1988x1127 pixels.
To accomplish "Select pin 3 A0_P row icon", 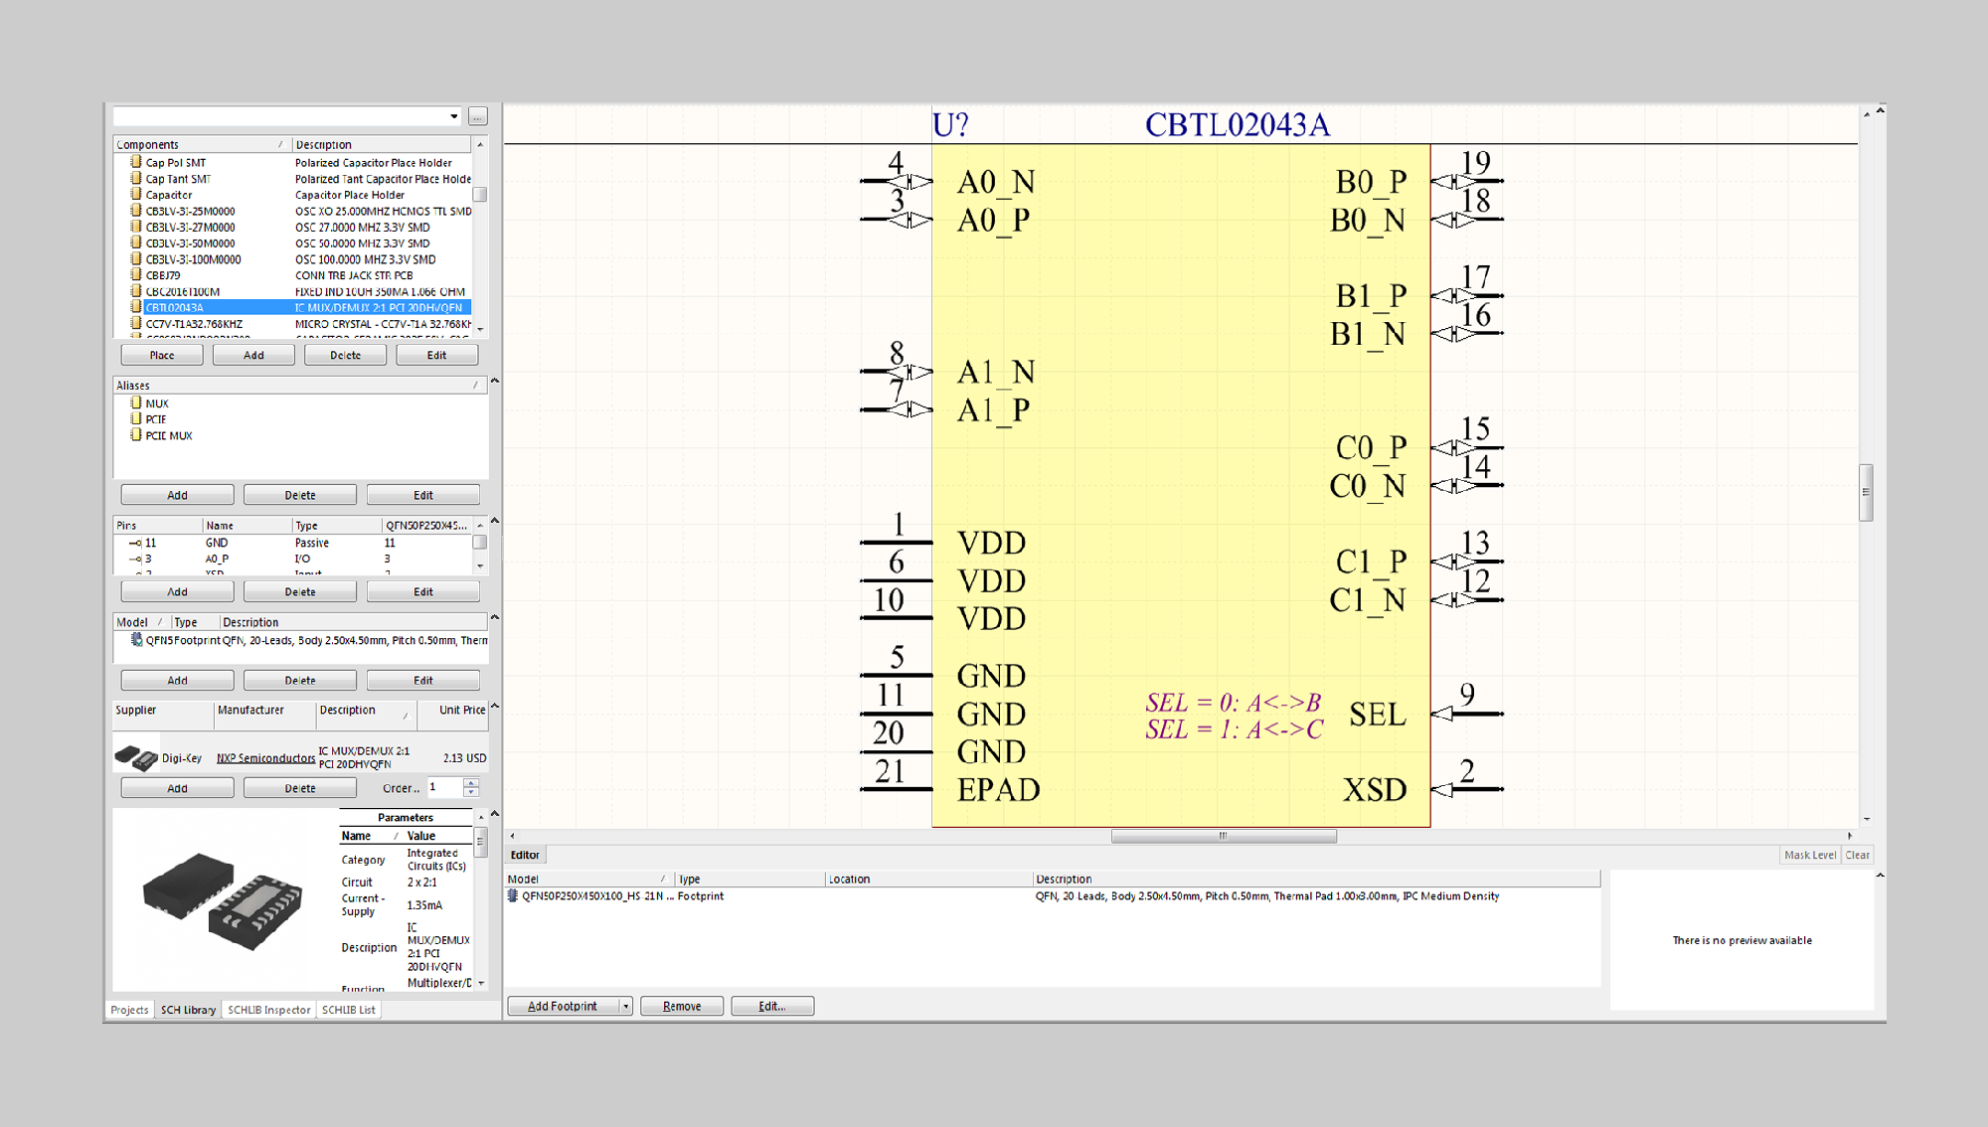I will (x=135, y=559).
